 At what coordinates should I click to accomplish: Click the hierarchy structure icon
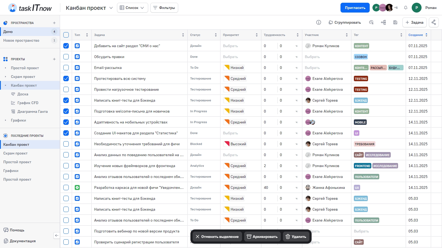tap(383, 22)
